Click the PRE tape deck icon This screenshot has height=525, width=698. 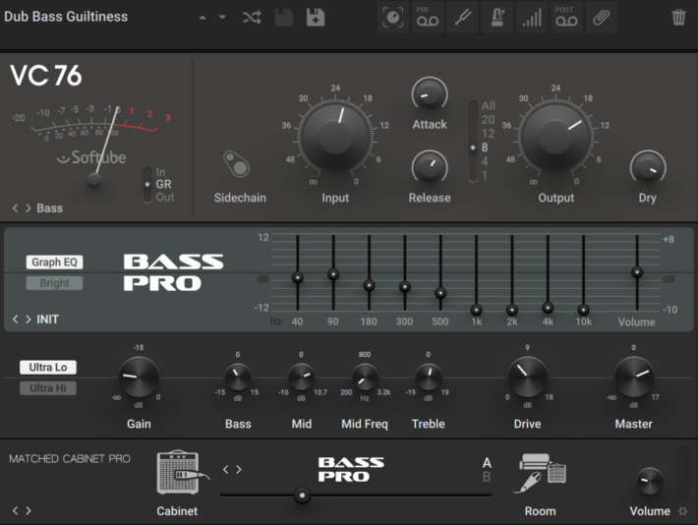[x=427, y=18]
